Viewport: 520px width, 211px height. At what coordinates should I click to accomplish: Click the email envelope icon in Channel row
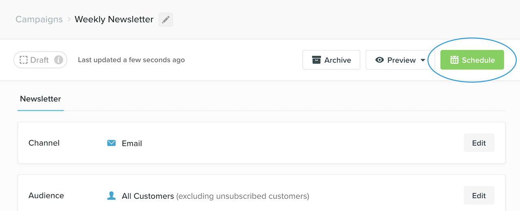pos(111,143)
